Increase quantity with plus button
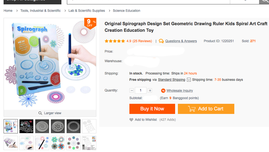 150,90
